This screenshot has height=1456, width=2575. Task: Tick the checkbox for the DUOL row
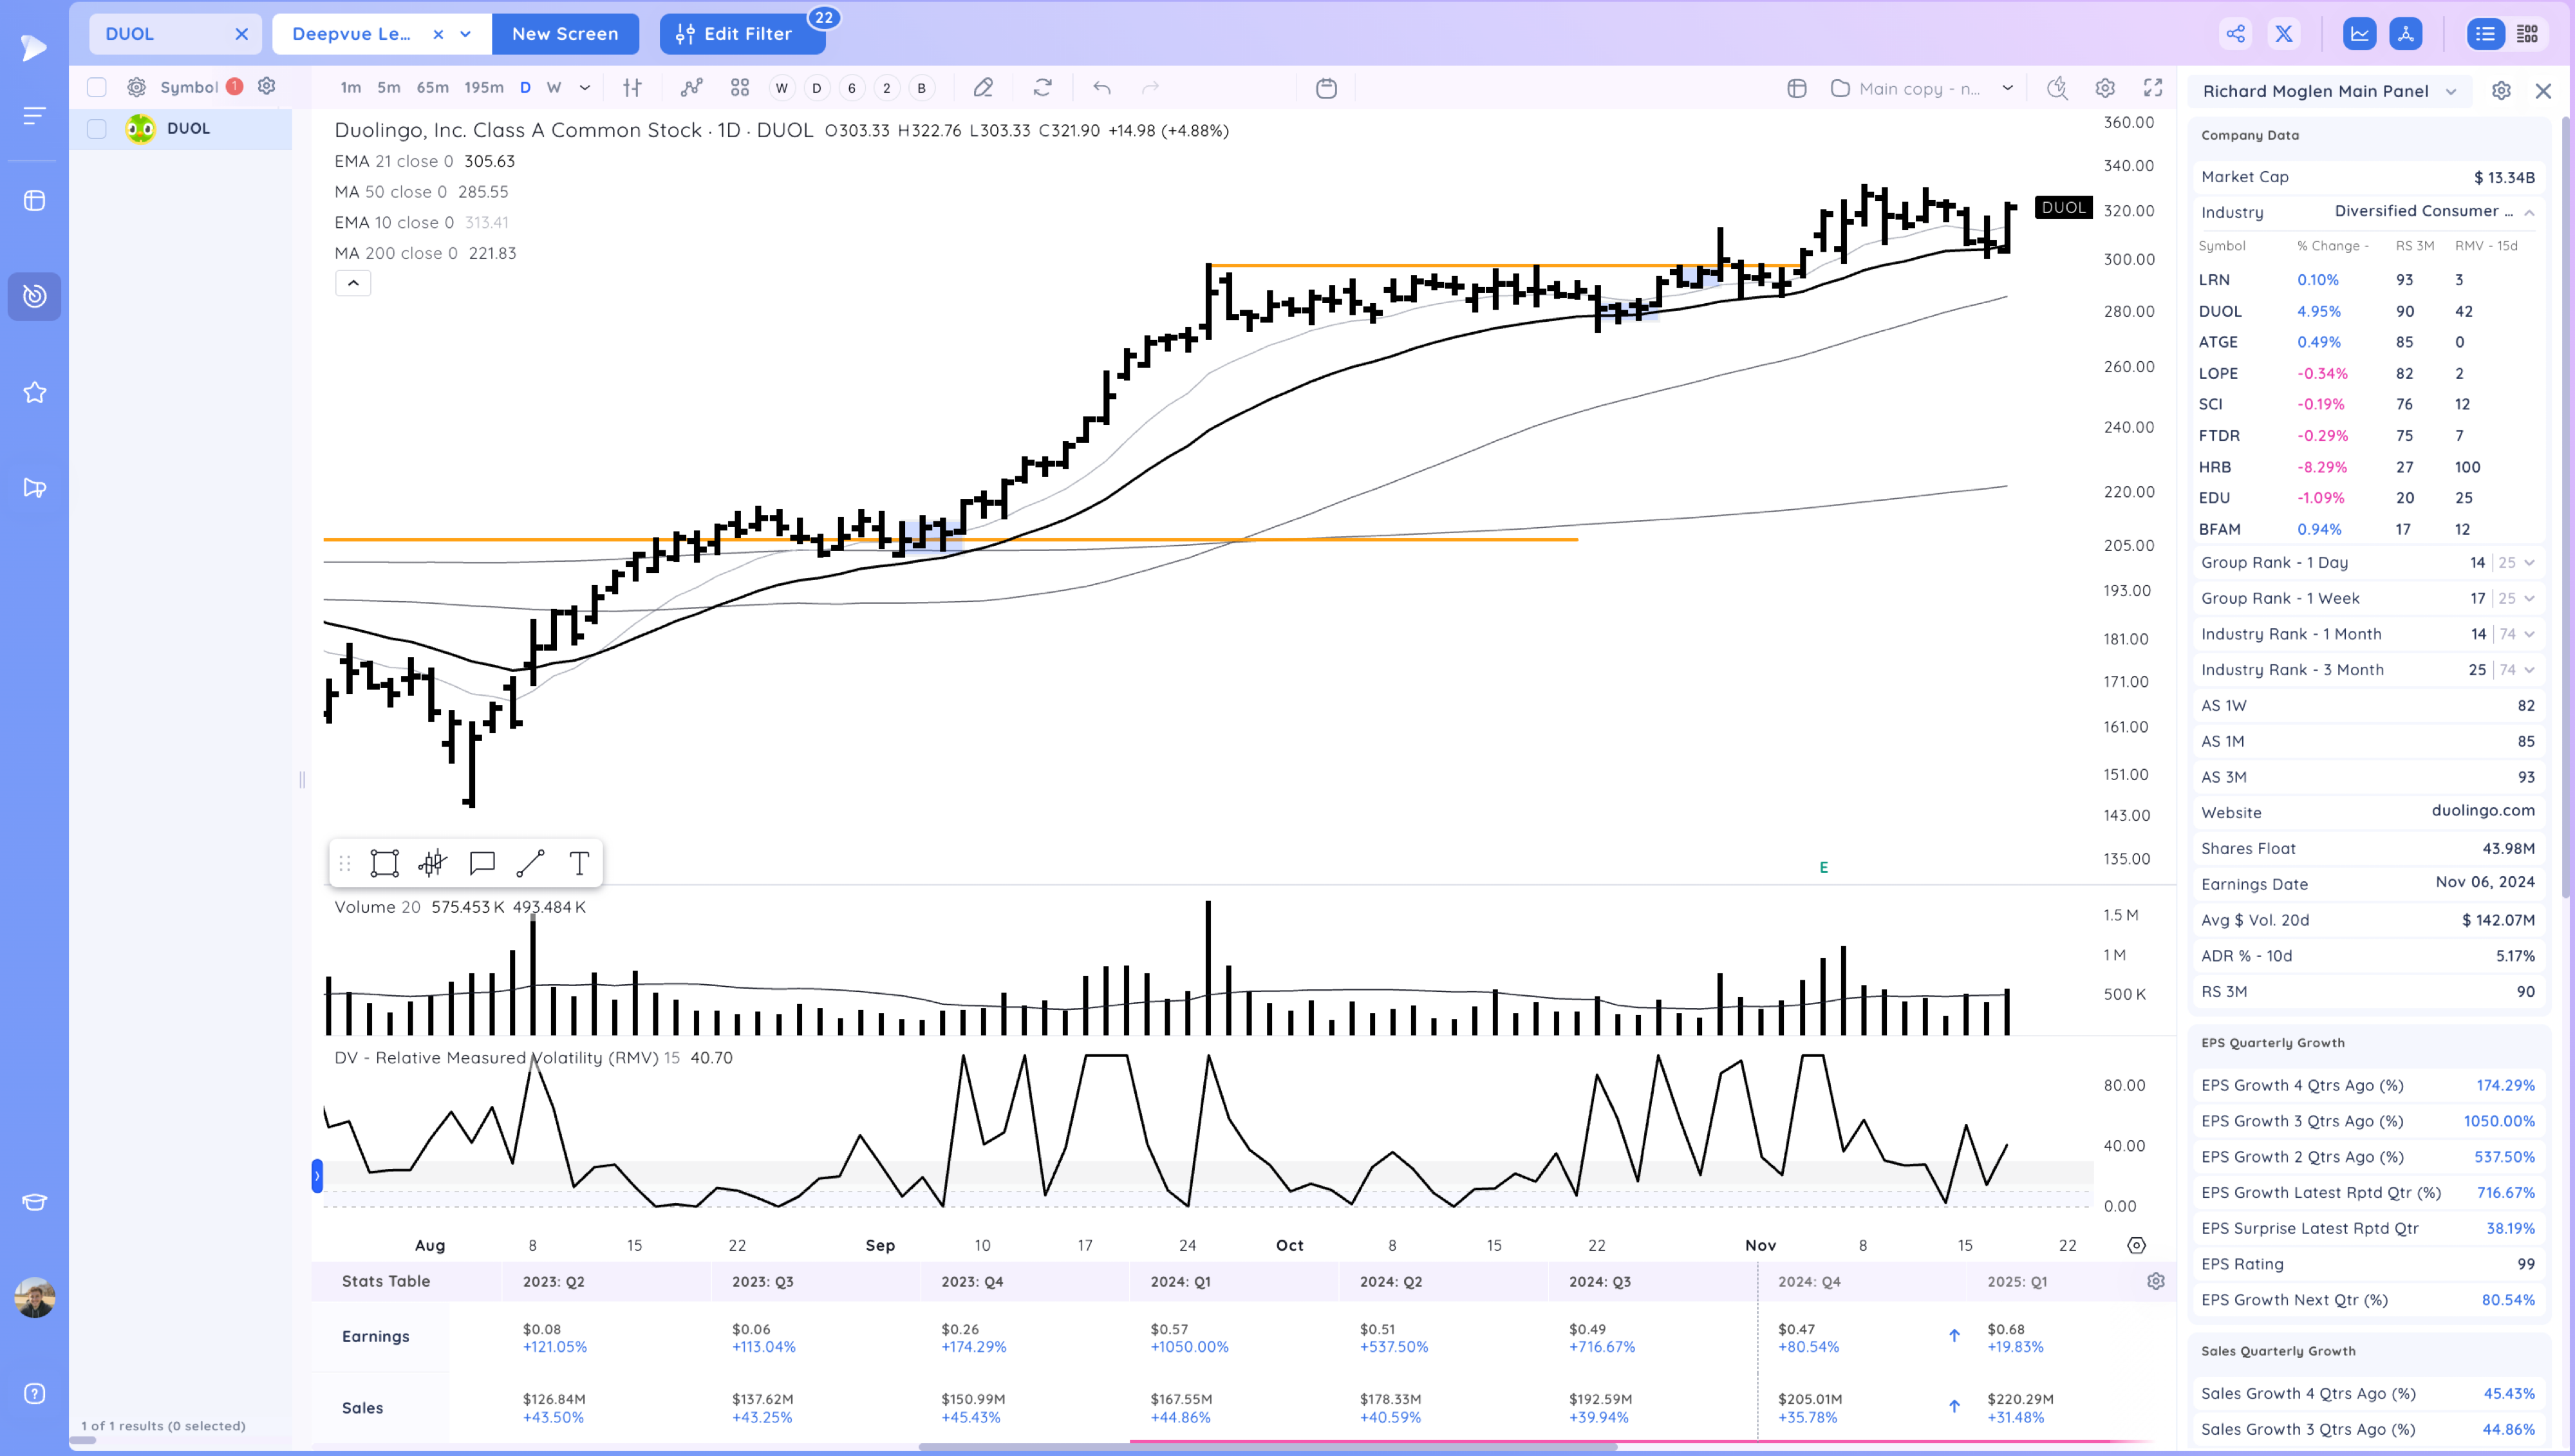click(x=97, y=129)
